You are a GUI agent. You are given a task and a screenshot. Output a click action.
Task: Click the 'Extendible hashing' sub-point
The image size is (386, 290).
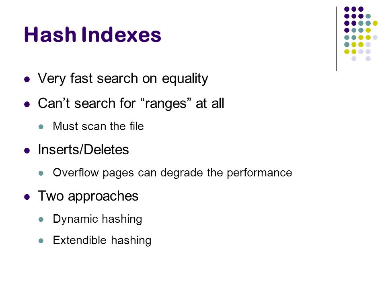pyautogui.click(x=102, y=240)
